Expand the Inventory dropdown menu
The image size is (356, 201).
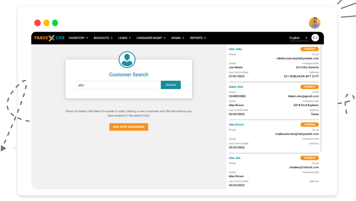tap(78, 38)
